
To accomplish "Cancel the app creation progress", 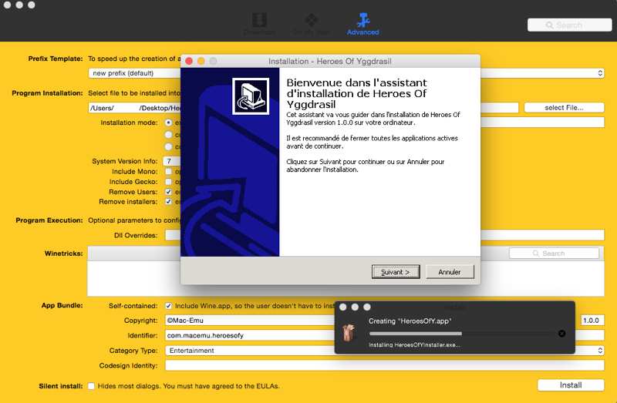I will [562, 334].
